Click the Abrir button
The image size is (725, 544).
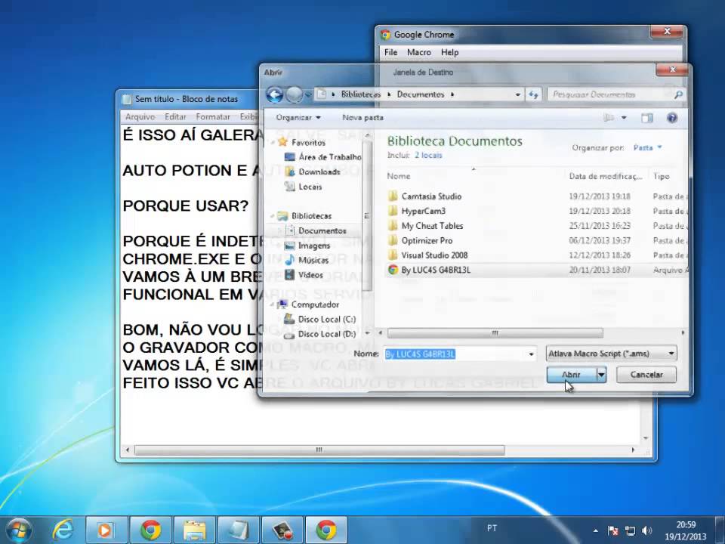[x=571, y=375]
